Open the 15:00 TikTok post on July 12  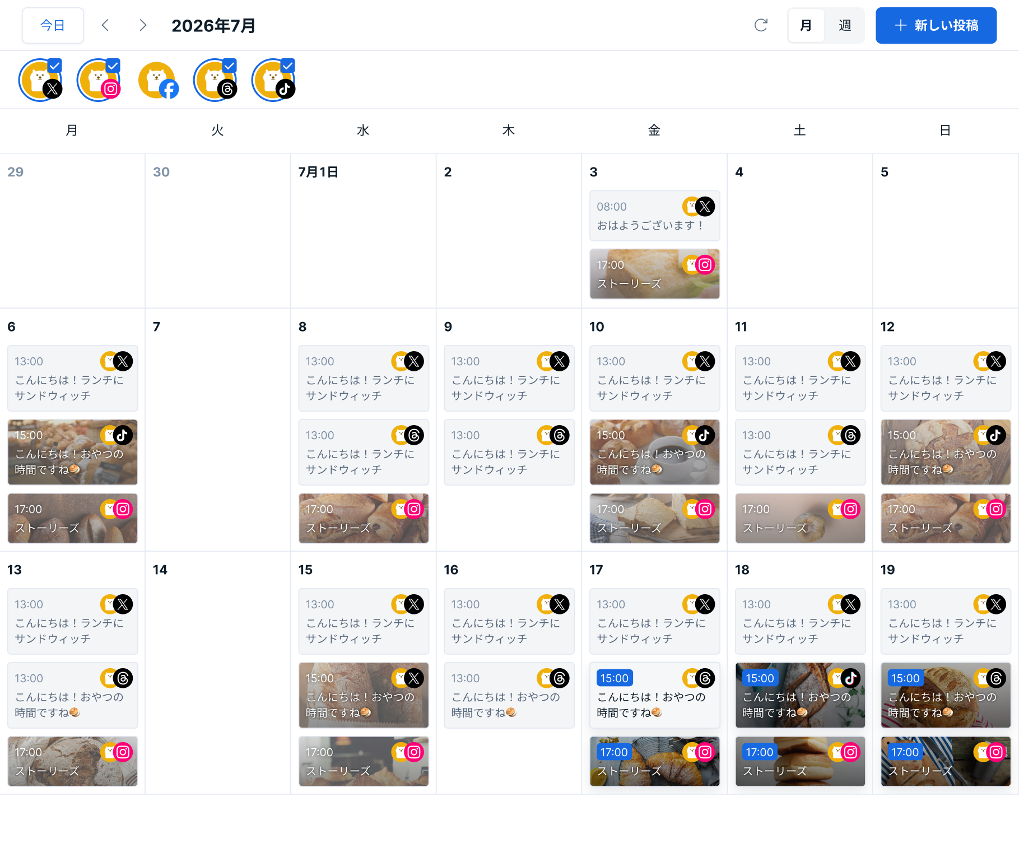click(x=946, y=452)
